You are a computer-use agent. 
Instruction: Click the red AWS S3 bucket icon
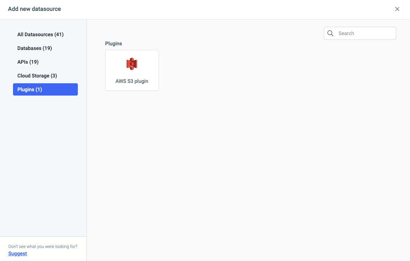(x=132, y=64)
